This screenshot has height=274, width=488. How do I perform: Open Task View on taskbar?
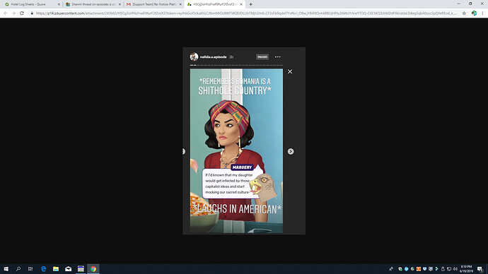click(x=30, y=269)
